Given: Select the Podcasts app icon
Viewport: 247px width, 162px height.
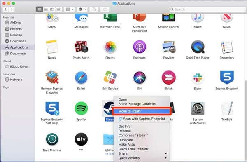Looking at the screenshot, I should 139,47.
